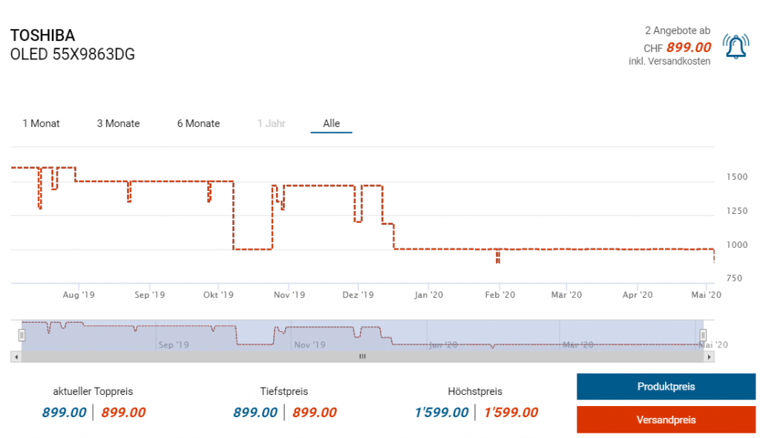Click the price alert bell icon
This screenshot has width=760, height=438.
tap(736, 47)
